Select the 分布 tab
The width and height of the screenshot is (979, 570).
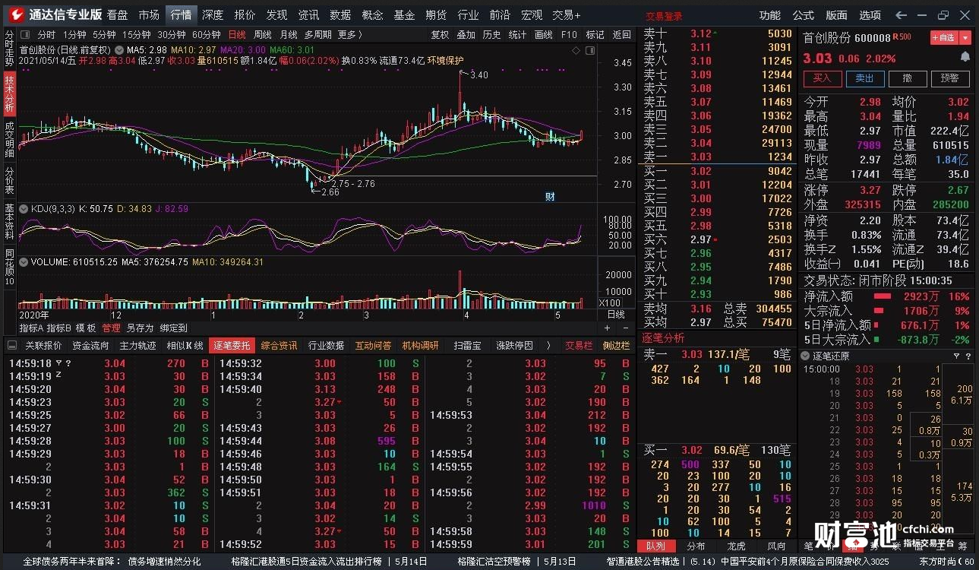[696, 546]
